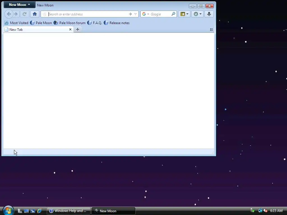Expand the address bar history dropdown

(135, 14)
